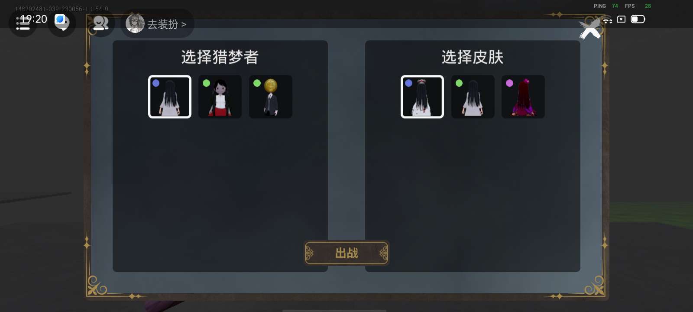Tap the screen record indicator icon
The width and height of the screenshot is (693, 312).
point(621,19)
